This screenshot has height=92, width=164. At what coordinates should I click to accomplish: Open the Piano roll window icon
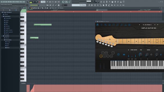pos(92,5)
